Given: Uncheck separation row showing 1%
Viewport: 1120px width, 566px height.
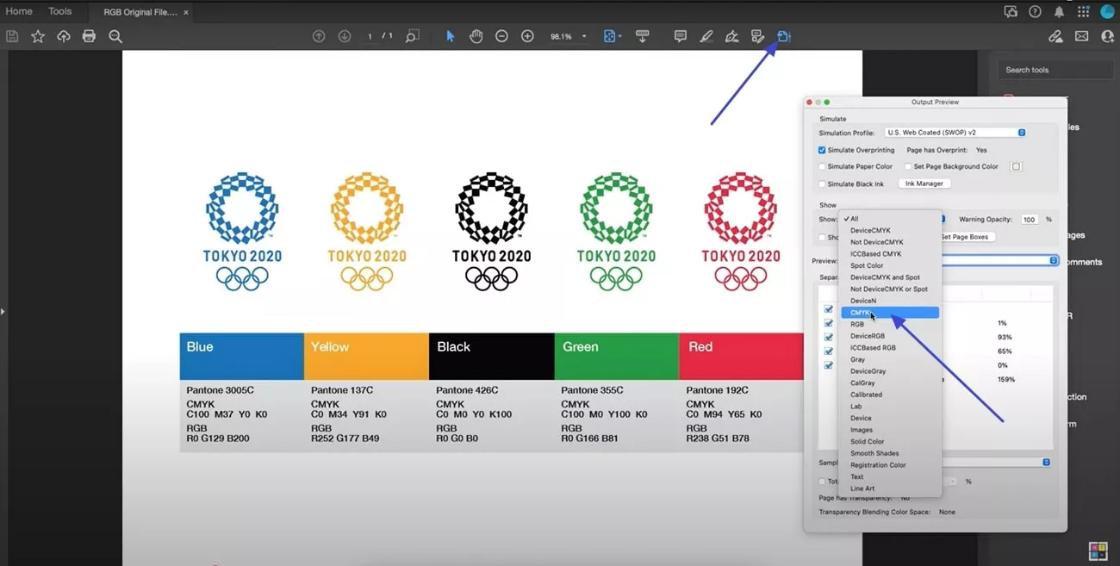Looking at the screenshot, I should coord(829,323).
